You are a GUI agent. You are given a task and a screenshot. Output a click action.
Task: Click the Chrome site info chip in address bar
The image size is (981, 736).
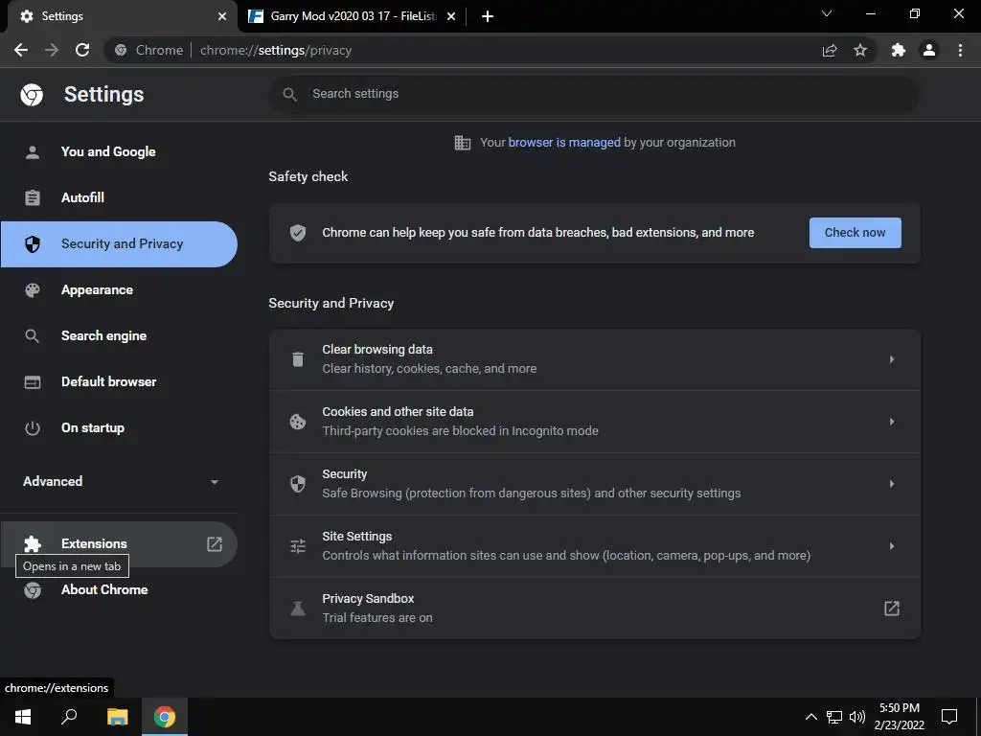150,50
